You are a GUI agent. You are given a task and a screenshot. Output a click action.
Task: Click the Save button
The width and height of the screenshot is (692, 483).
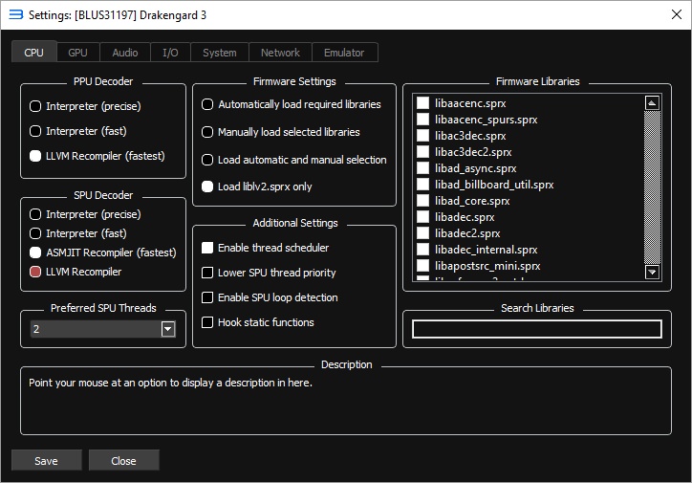[46, 460]
